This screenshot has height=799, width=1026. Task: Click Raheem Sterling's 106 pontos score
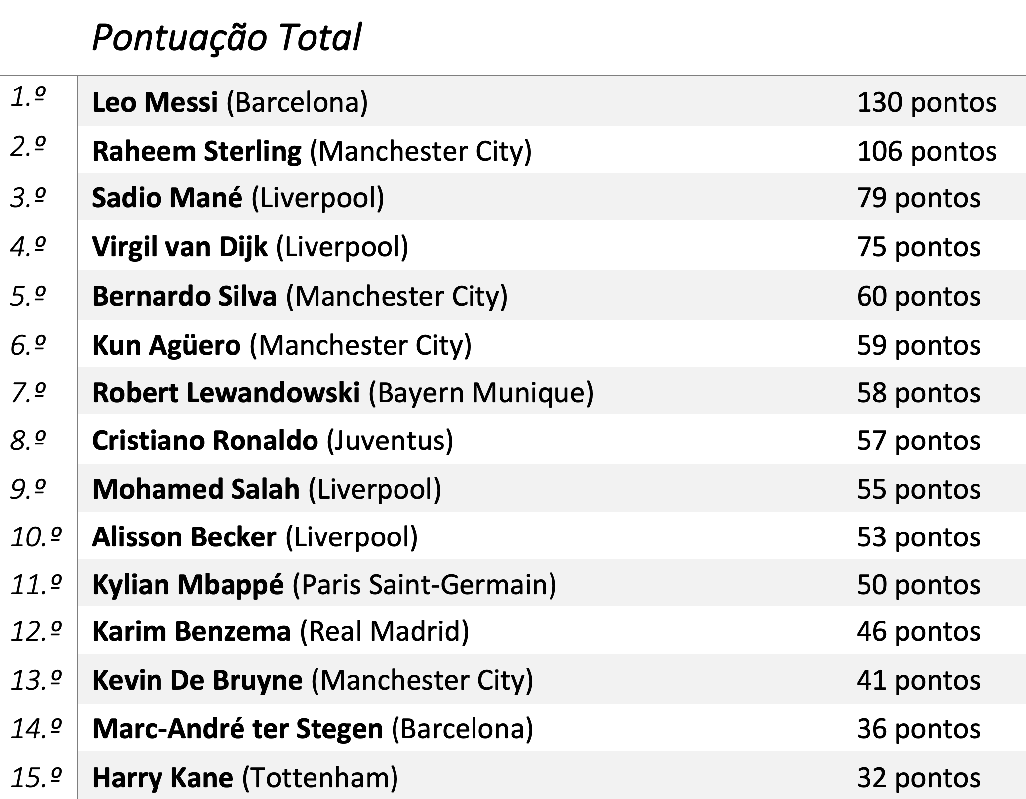[926, 151]
